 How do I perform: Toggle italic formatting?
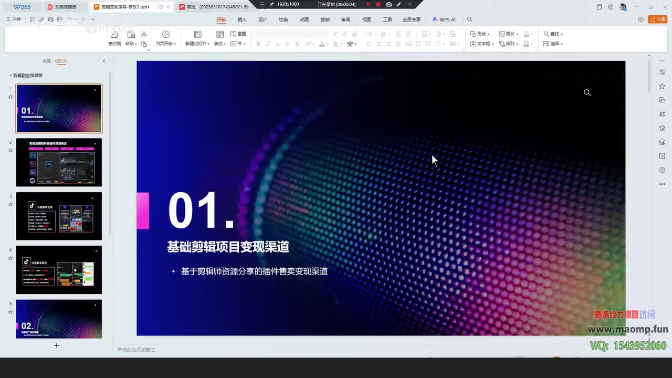pos(268,44)
